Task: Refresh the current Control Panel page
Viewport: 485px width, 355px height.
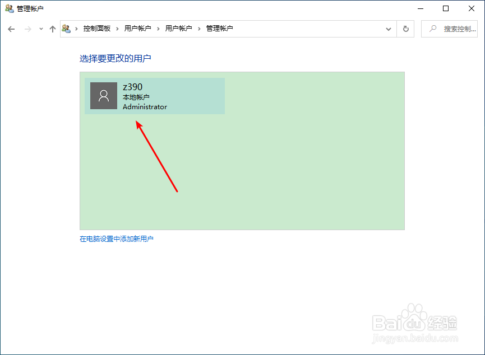Action: click(405, 29)
